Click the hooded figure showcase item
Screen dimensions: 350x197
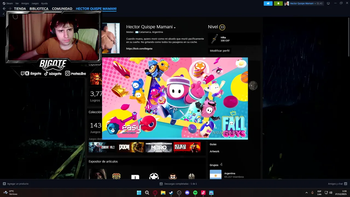[98, 174]
